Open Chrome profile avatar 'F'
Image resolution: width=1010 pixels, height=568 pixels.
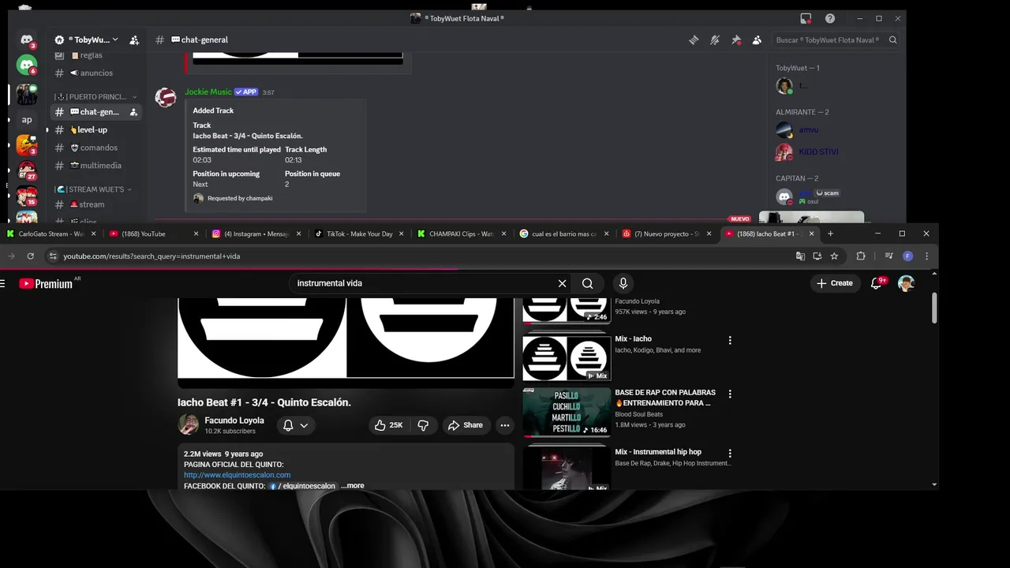click(x=907, y=256)
